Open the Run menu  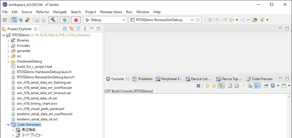(x=129, y=12)
